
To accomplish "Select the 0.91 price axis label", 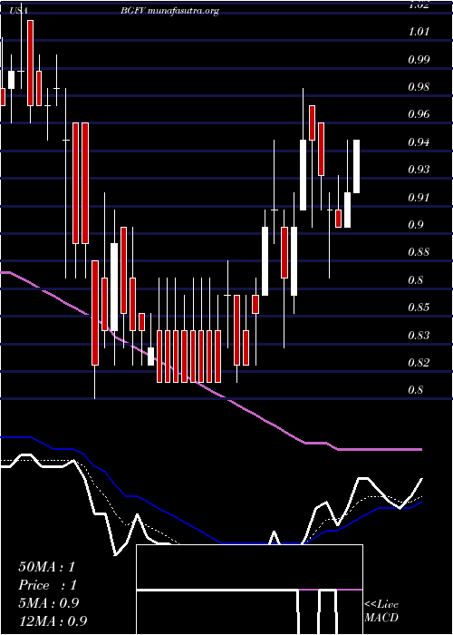I will point(419,197).
